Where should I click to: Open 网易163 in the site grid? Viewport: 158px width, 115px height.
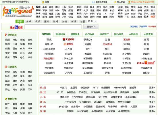tap(49, 44)
